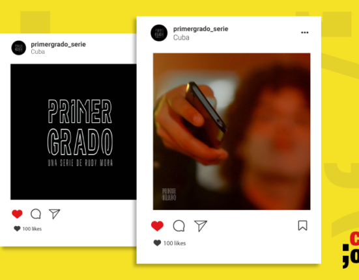
Task: Open the right post's profile avatar
Action: [159, 33]
